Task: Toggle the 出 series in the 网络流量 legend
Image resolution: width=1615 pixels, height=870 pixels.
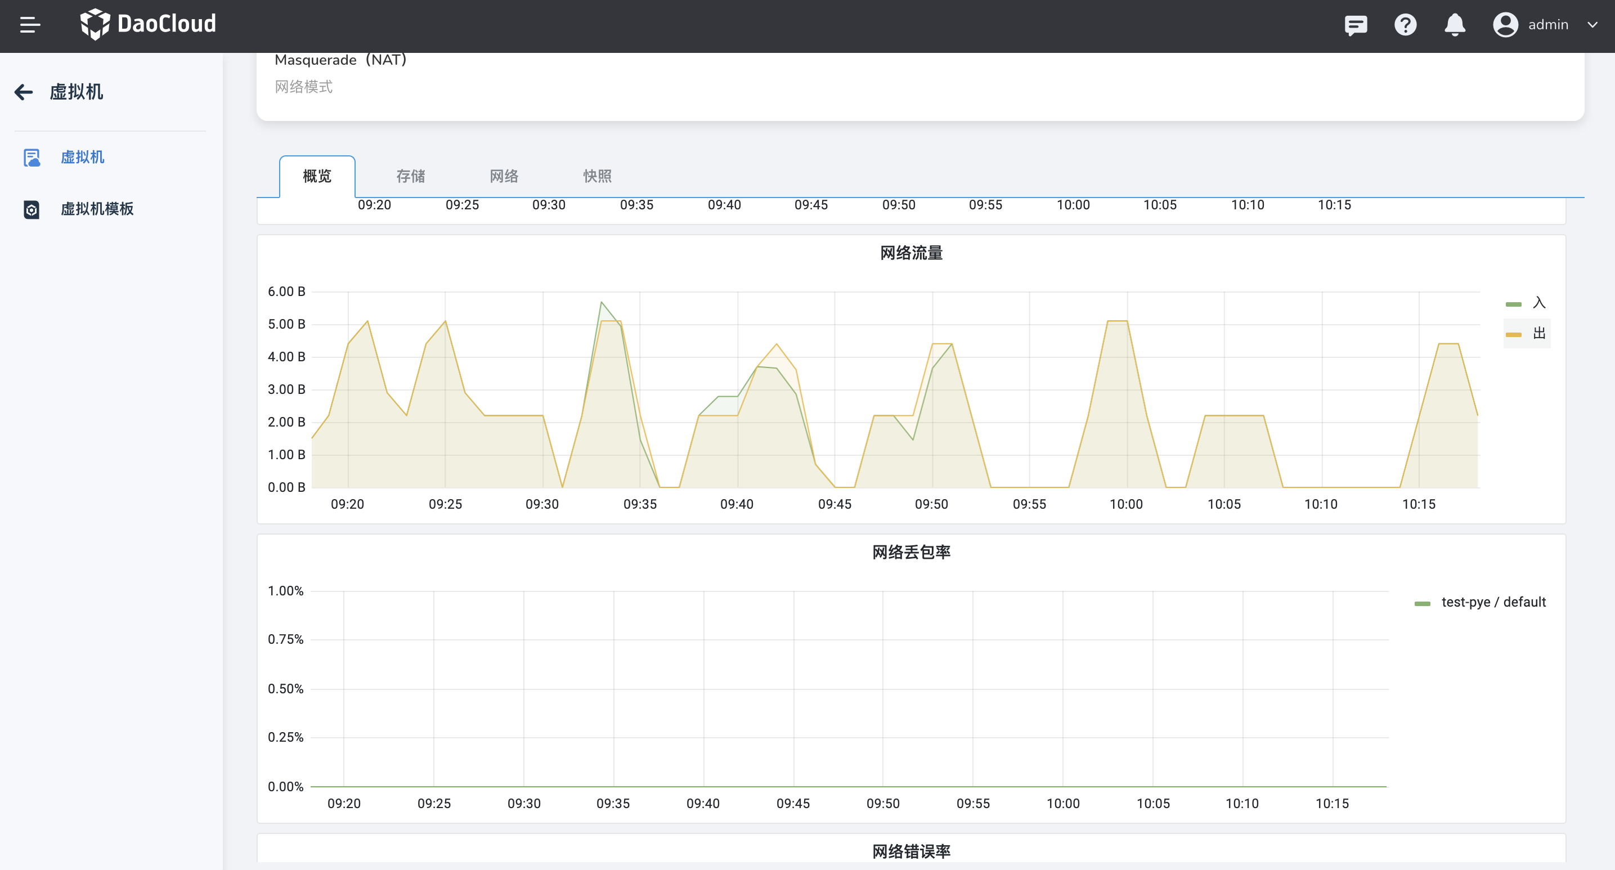Action: coord(1538,334)
